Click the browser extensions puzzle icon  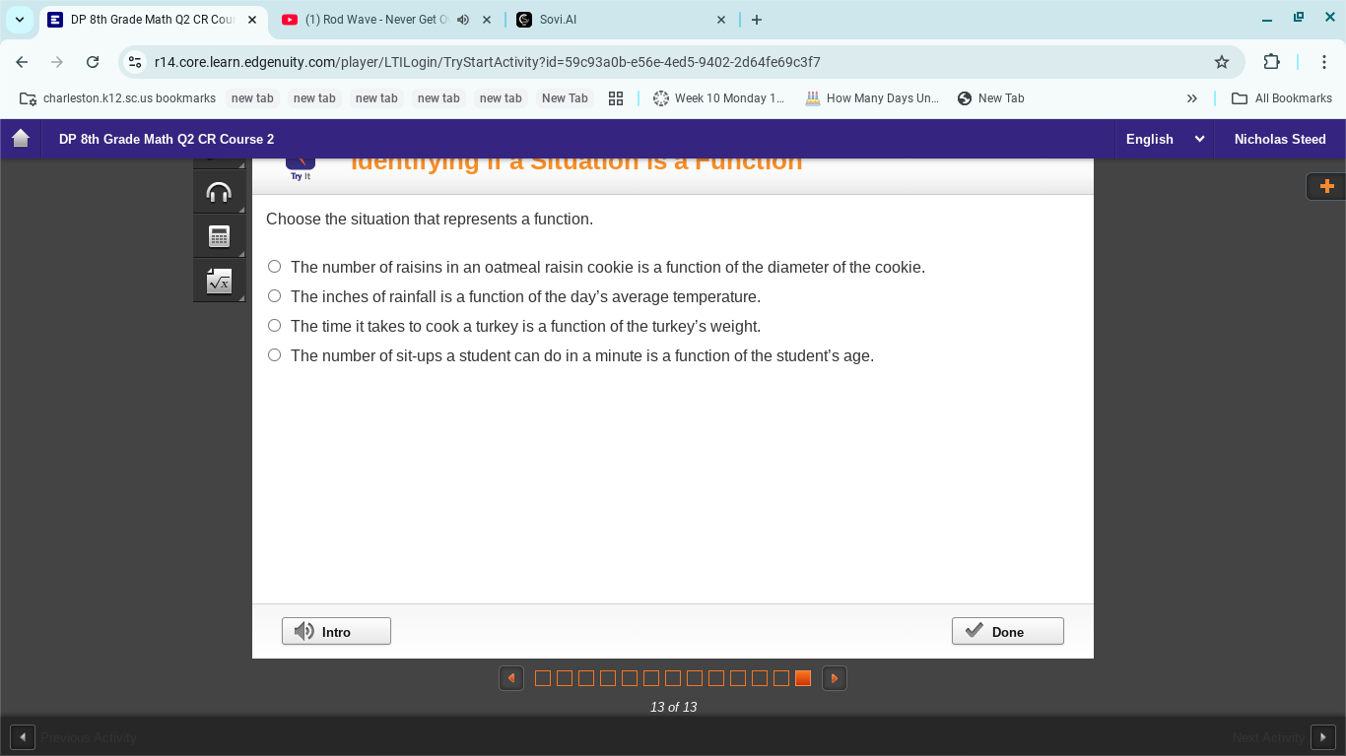coord(1272,61)
